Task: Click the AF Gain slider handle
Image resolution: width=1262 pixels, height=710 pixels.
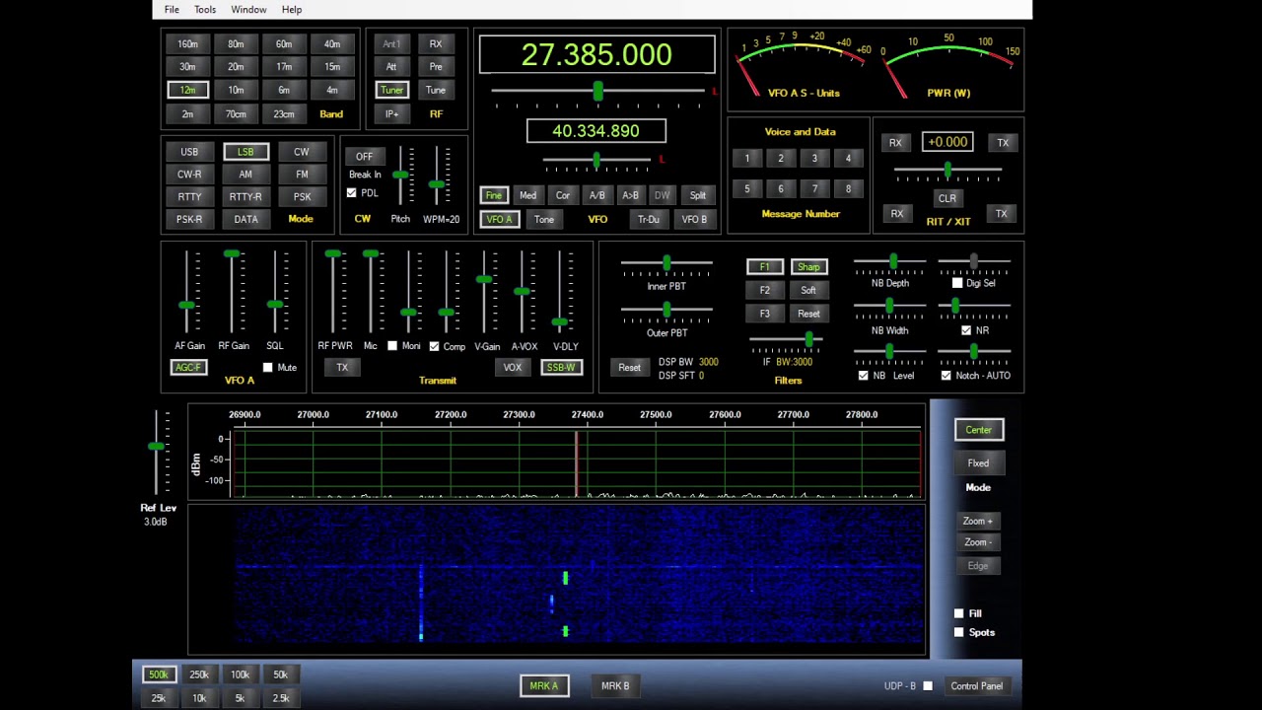Action: [x=187, y=305]
